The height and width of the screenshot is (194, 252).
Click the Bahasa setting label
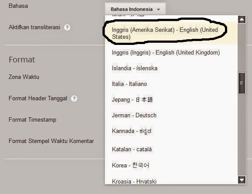tap(18, 6)
